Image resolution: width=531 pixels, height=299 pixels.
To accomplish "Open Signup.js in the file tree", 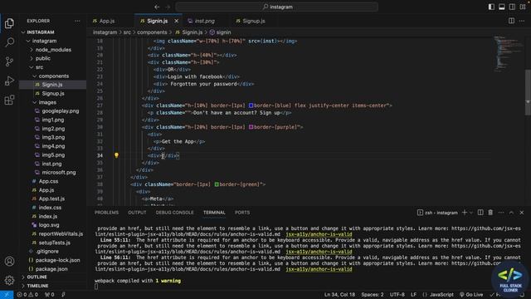I will [x=53, y=93].
